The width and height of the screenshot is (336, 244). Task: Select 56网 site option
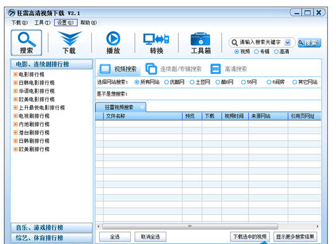click(x=243, y=82)
